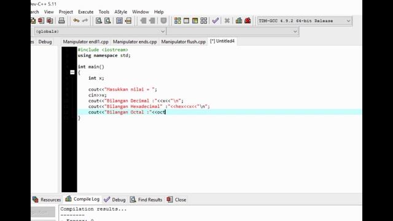The height and width of the screenshot is (221, 393).
Task: Select the Debug tab in left panel
Action: (45, 42)
